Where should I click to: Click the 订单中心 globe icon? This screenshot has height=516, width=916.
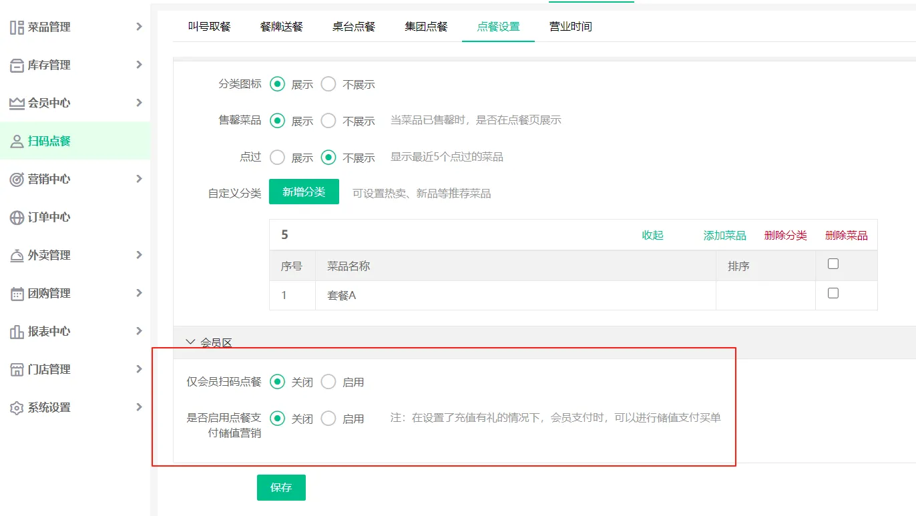(17, 218)
